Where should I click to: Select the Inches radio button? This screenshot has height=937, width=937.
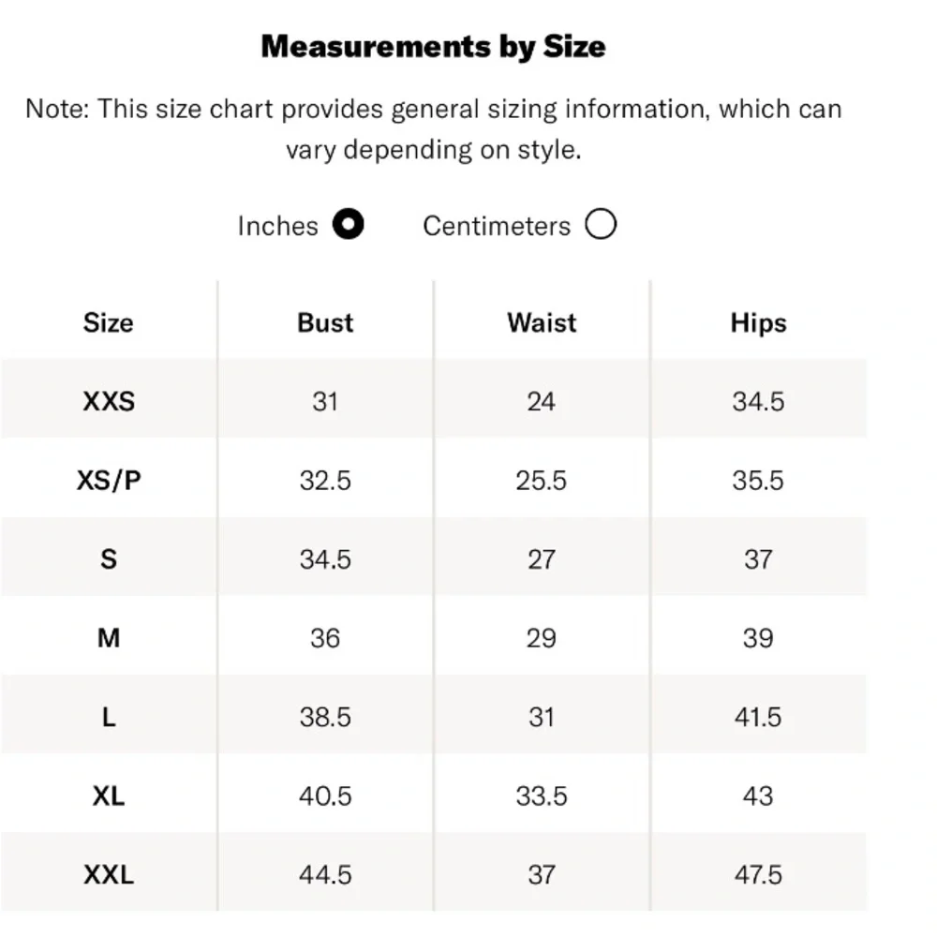(349, 224)
